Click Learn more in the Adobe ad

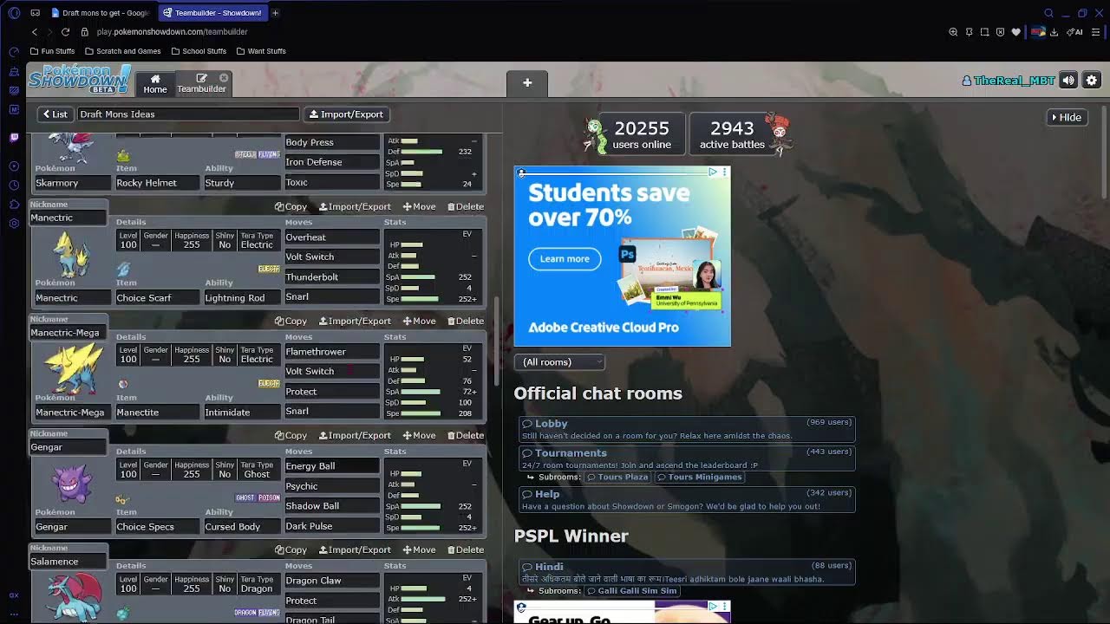tap(565, 258)
